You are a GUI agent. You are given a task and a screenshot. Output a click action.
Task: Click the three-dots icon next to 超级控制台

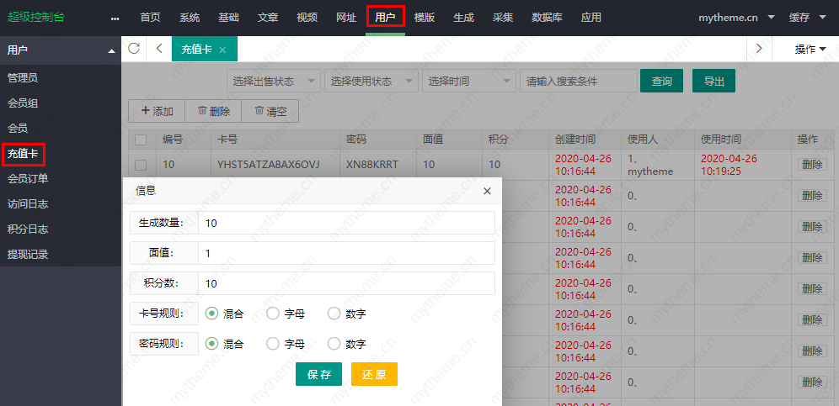[115, 18]
